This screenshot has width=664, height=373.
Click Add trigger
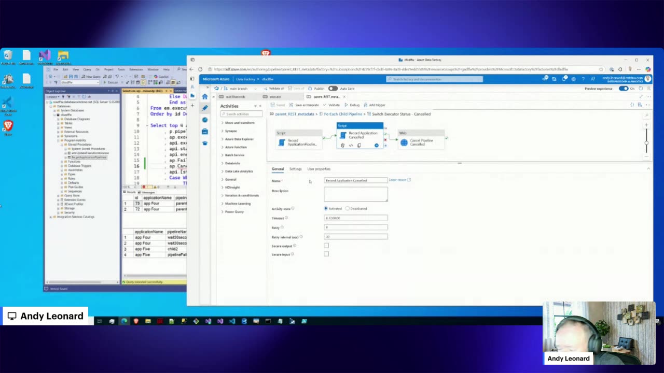point(375,105)
